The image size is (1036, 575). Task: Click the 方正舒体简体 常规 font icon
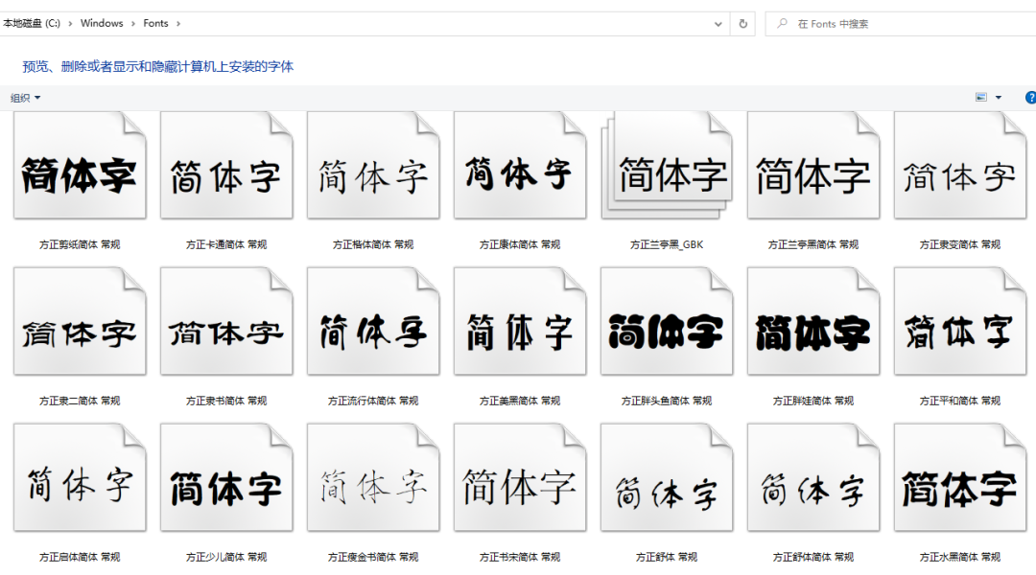pos(813,478)
